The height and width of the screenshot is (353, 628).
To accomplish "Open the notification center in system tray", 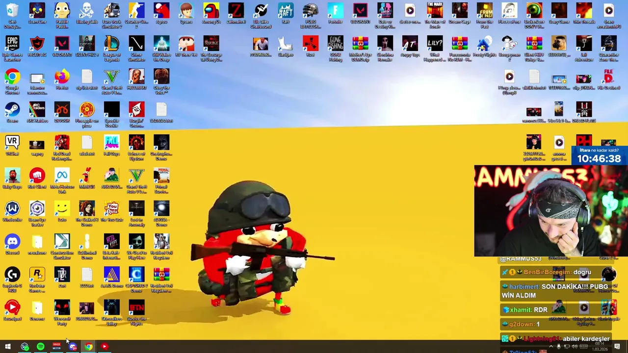I will point(617,347).
